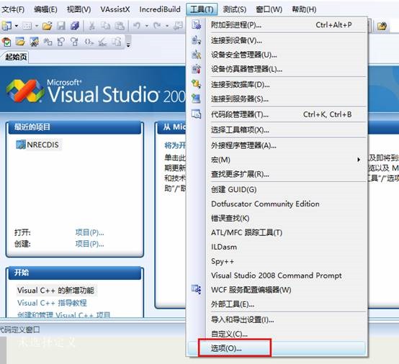Click the Open File folder icon in toolbar
Viewport: 399px width, 364px height.
[x=48, y=26]
